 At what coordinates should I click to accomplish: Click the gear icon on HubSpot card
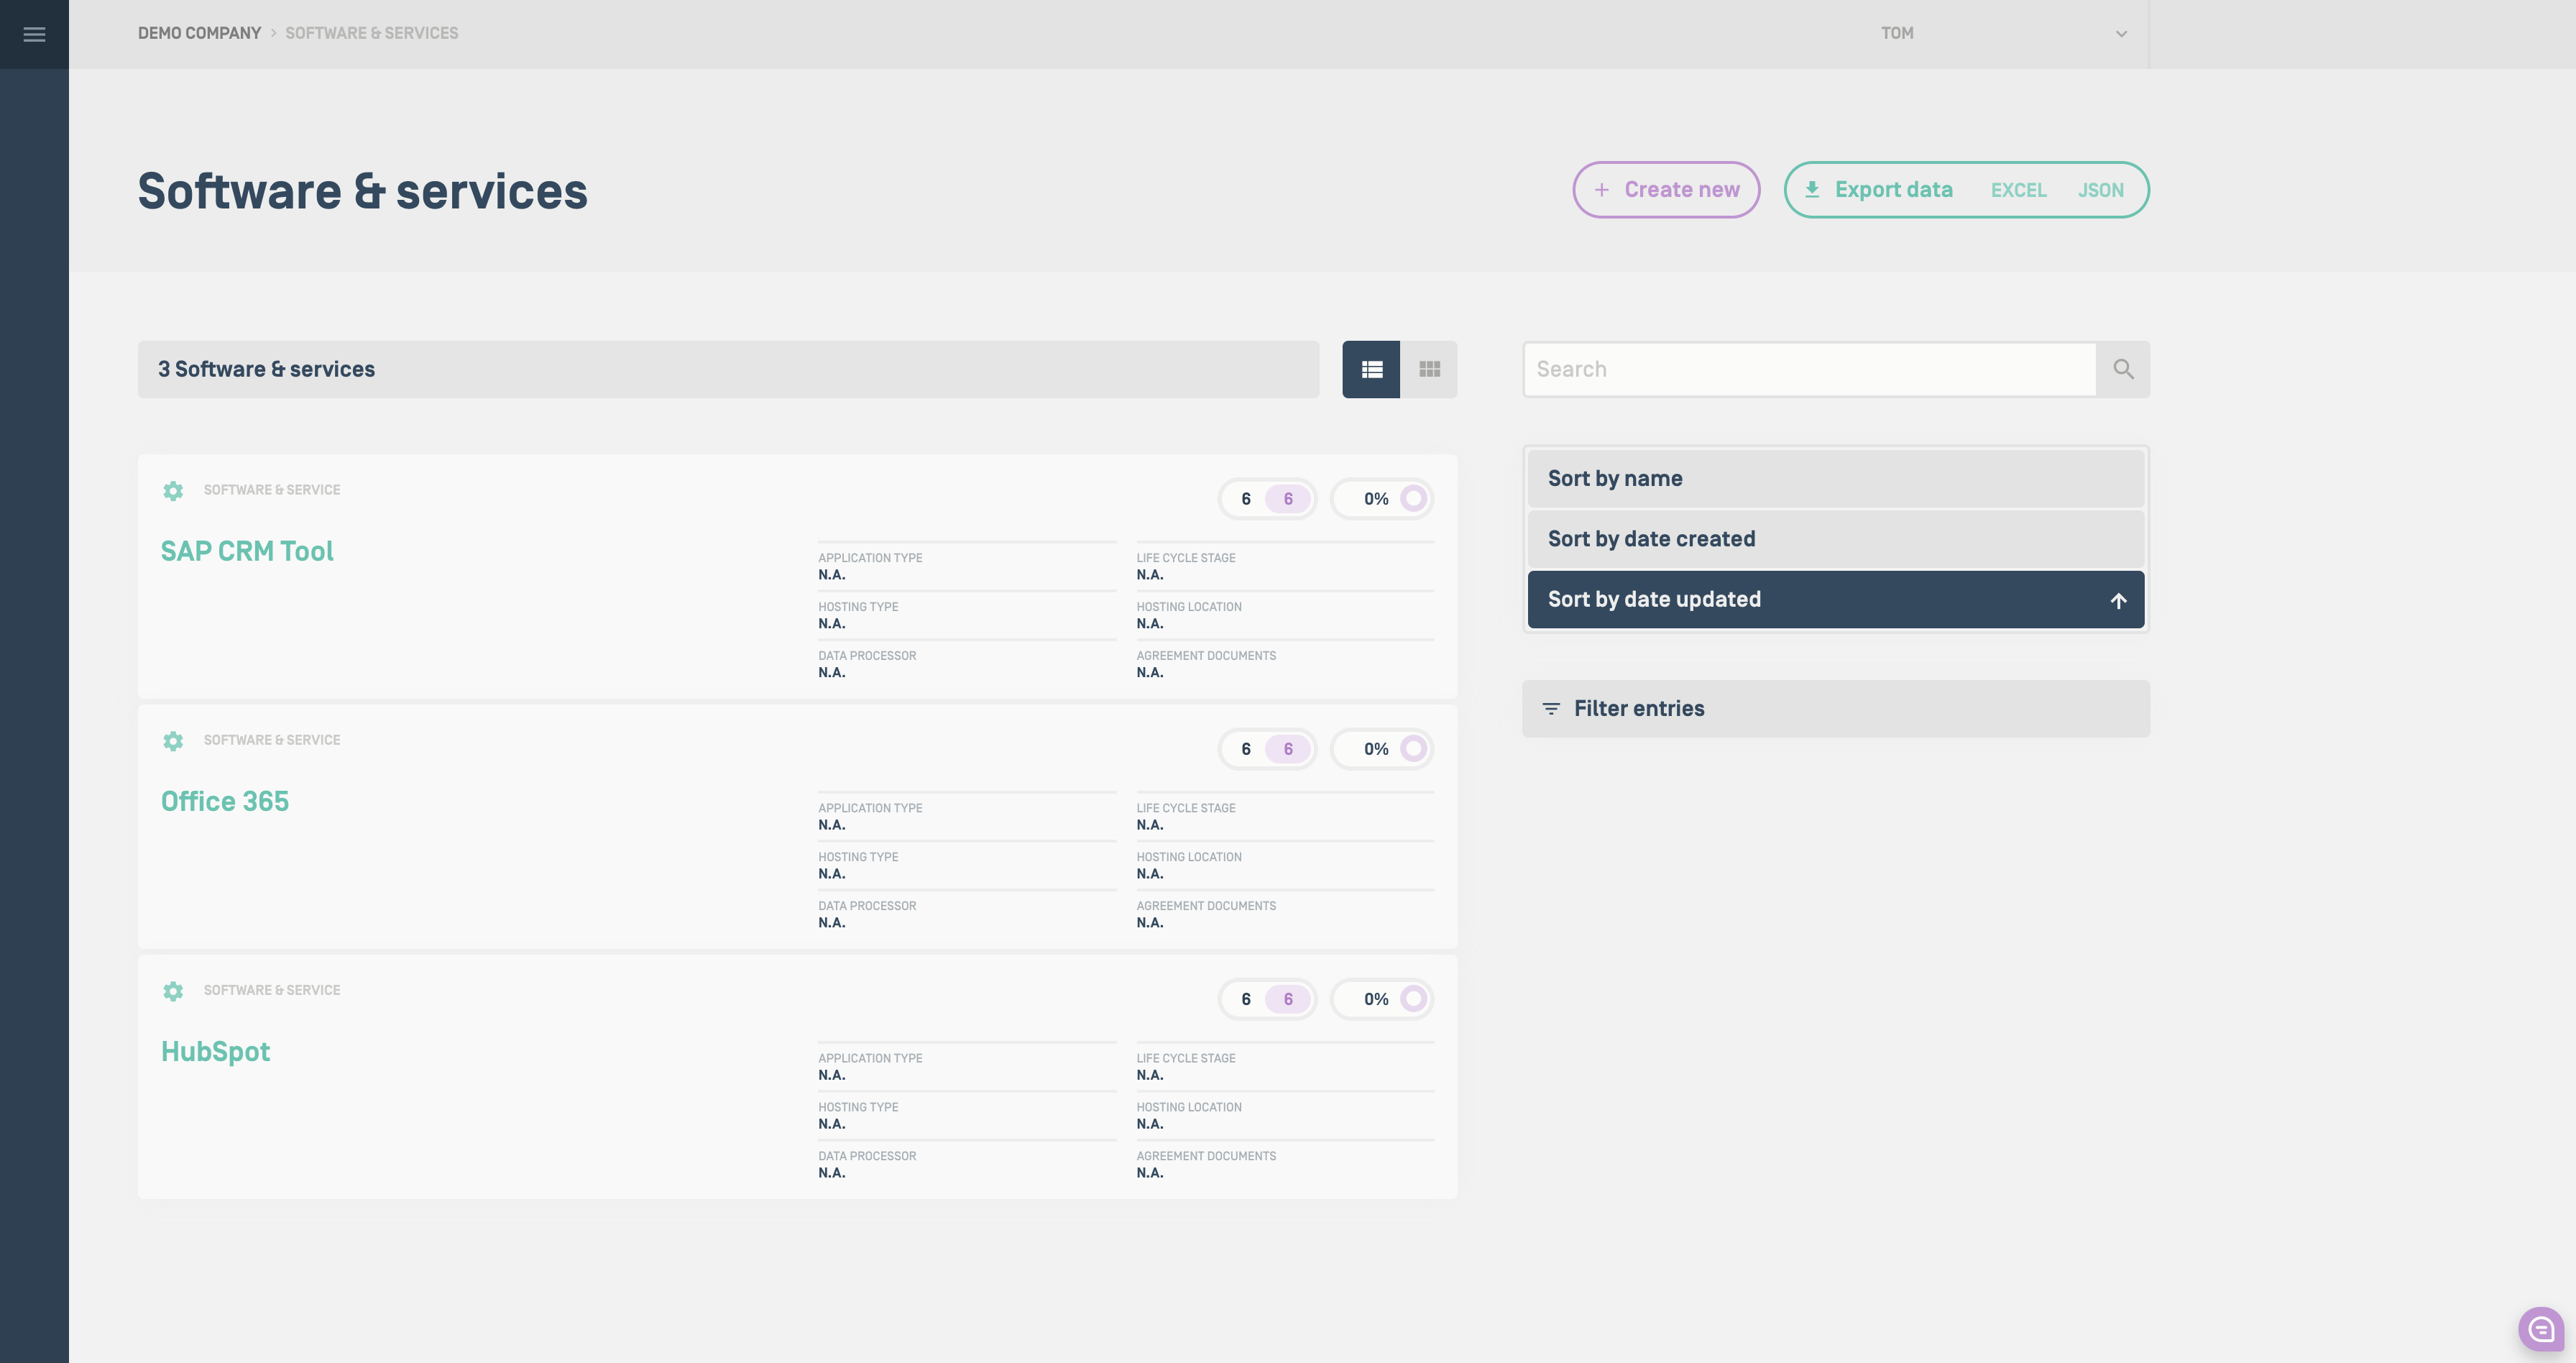point(173,991)
